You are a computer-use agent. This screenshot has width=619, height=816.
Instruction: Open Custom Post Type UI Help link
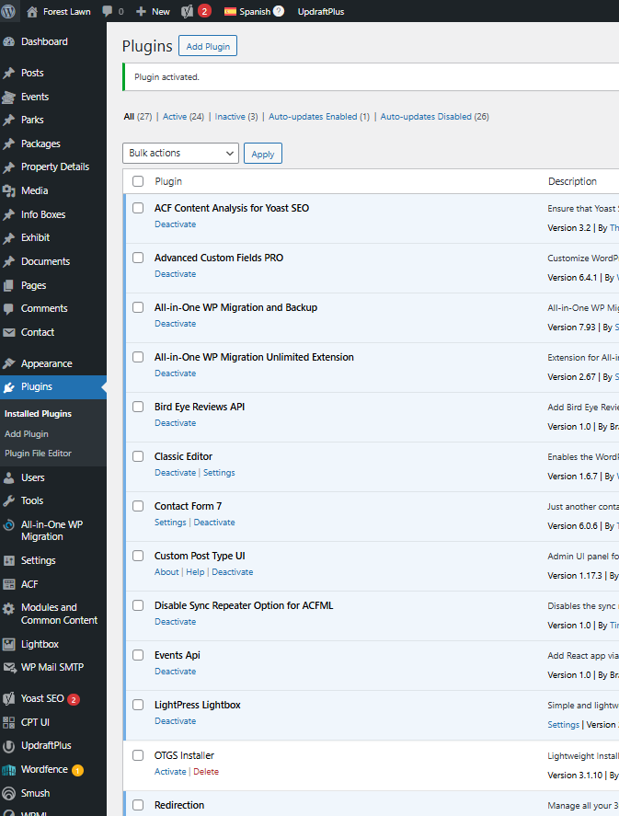(x=195, y=572)
